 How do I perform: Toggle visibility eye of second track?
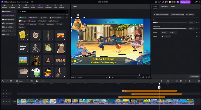[6, 94]
